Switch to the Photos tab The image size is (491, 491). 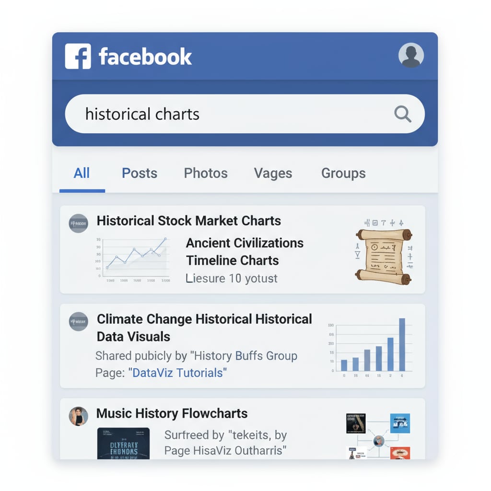pyautogui.click(x=205, y=173)
